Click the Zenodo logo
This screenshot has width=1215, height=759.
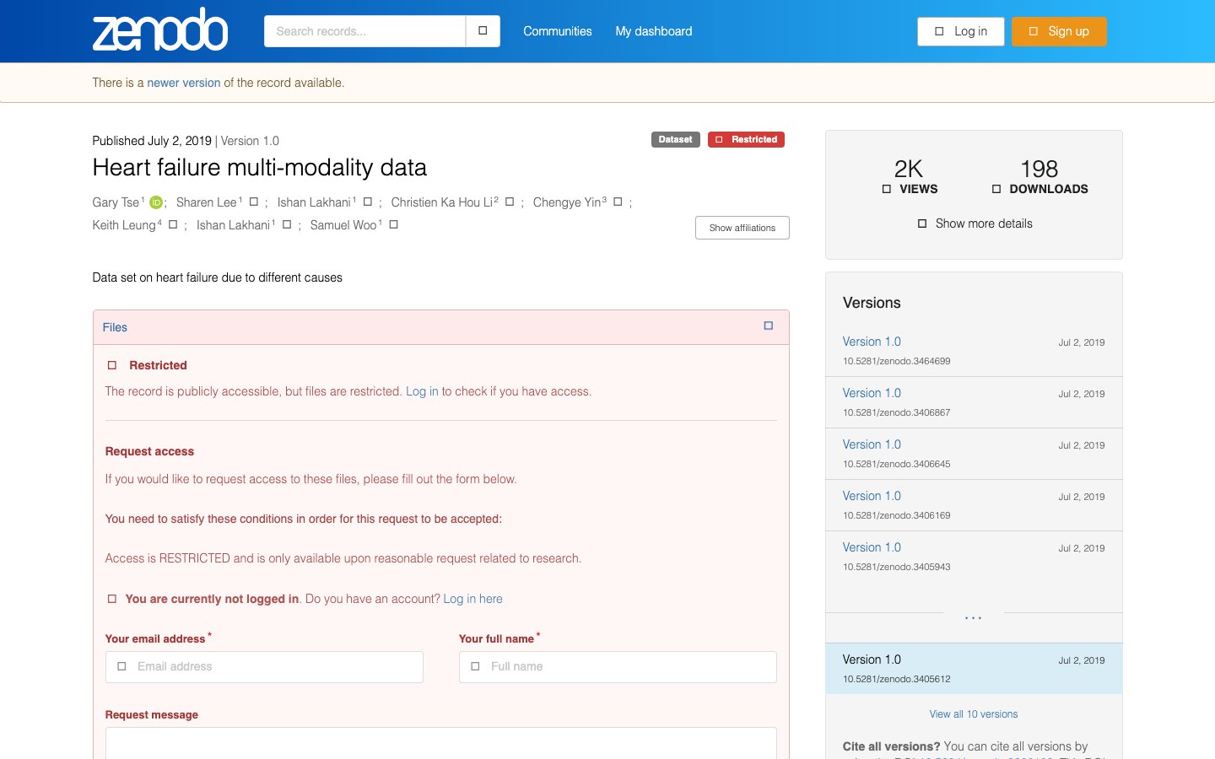point(160,30)
